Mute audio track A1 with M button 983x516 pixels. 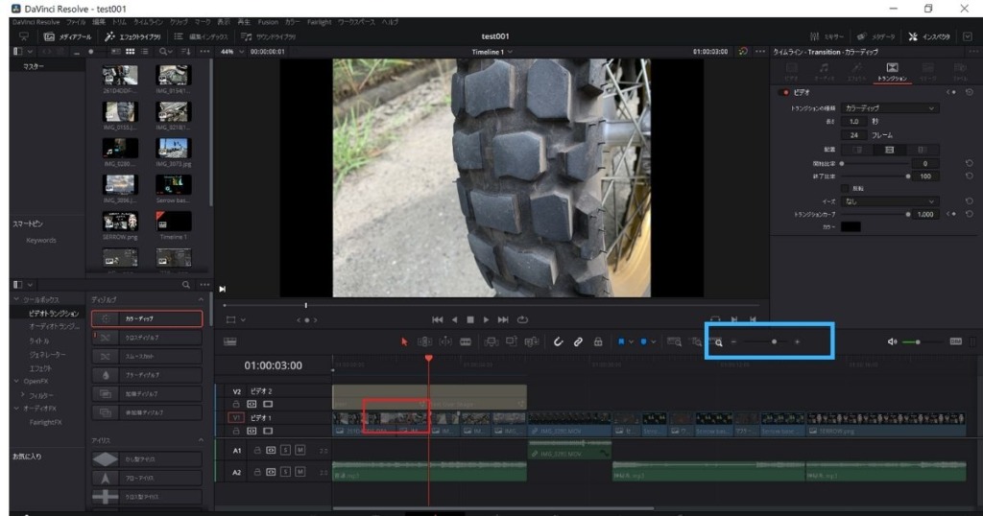click(300, 449)
